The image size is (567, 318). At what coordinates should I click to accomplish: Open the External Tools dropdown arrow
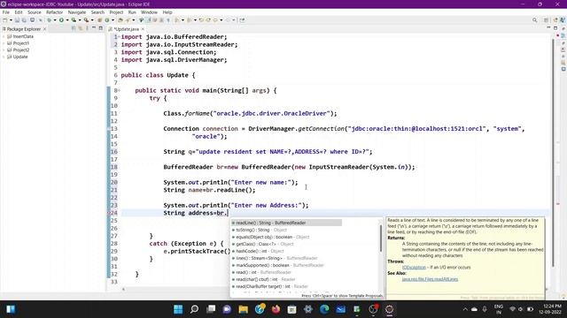coord(92,20)
